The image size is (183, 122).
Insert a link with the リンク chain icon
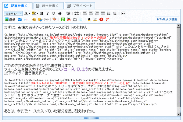[x=77, y=13]
